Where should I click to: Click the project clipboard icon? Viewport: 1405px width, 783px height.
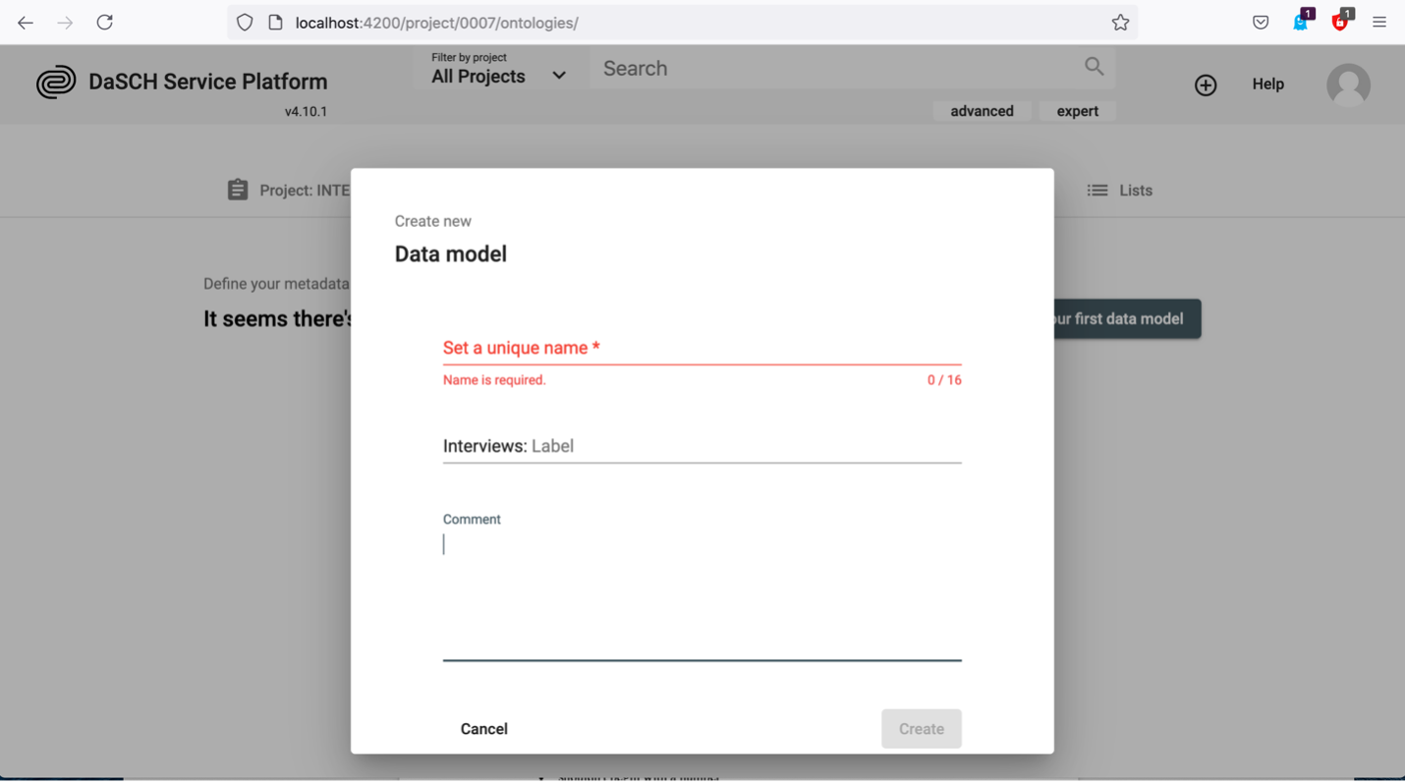238,190
